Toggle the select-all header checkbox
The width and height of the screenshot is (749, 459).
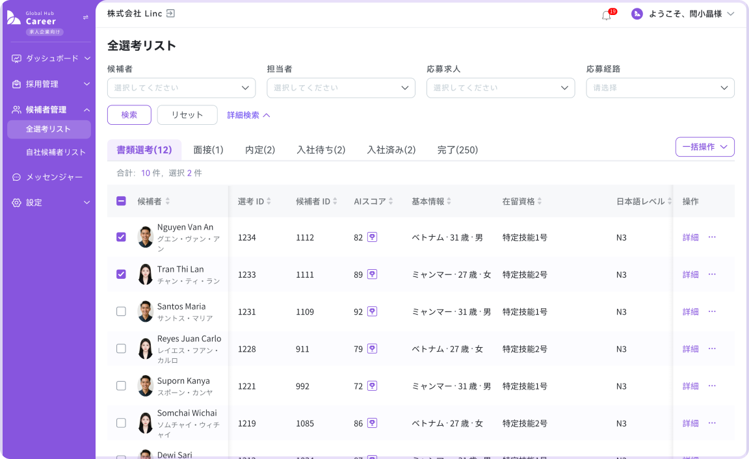(122, 201)
